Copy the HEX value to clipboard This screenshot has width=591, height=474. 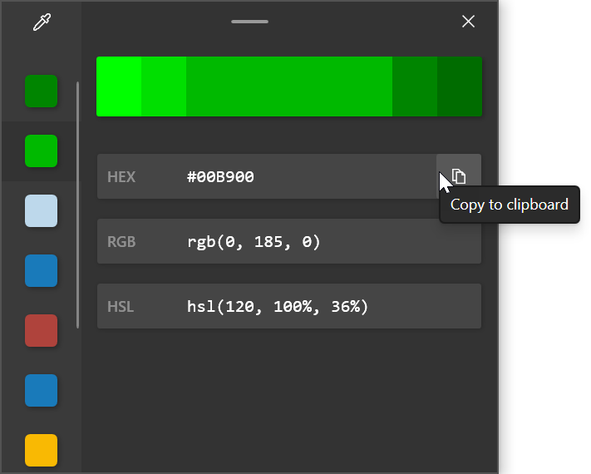458,176
